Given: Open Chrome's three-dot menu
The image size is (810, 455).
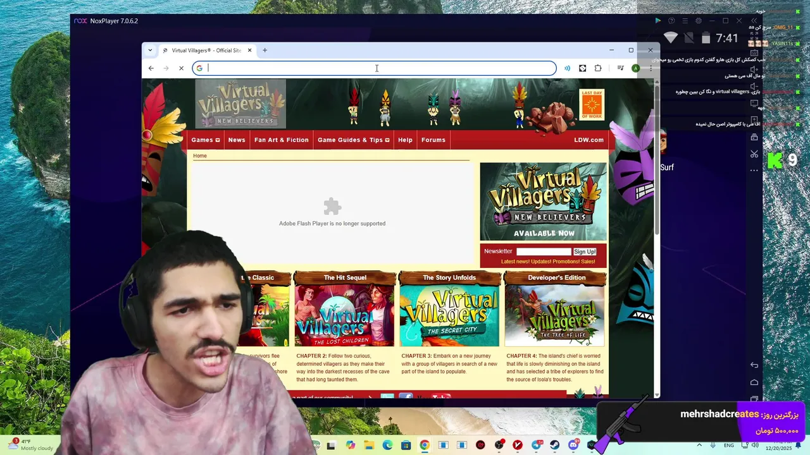Looking at the screenshot, I should click(x=651, y=68).
